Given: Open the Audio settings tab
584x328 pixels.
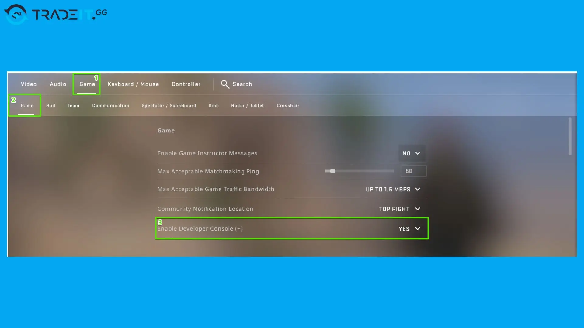Looking at the screenshot, I should (x=58, y=84).
